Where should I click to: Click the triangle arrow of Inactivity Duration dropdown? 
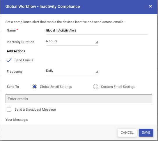[97, 42]
